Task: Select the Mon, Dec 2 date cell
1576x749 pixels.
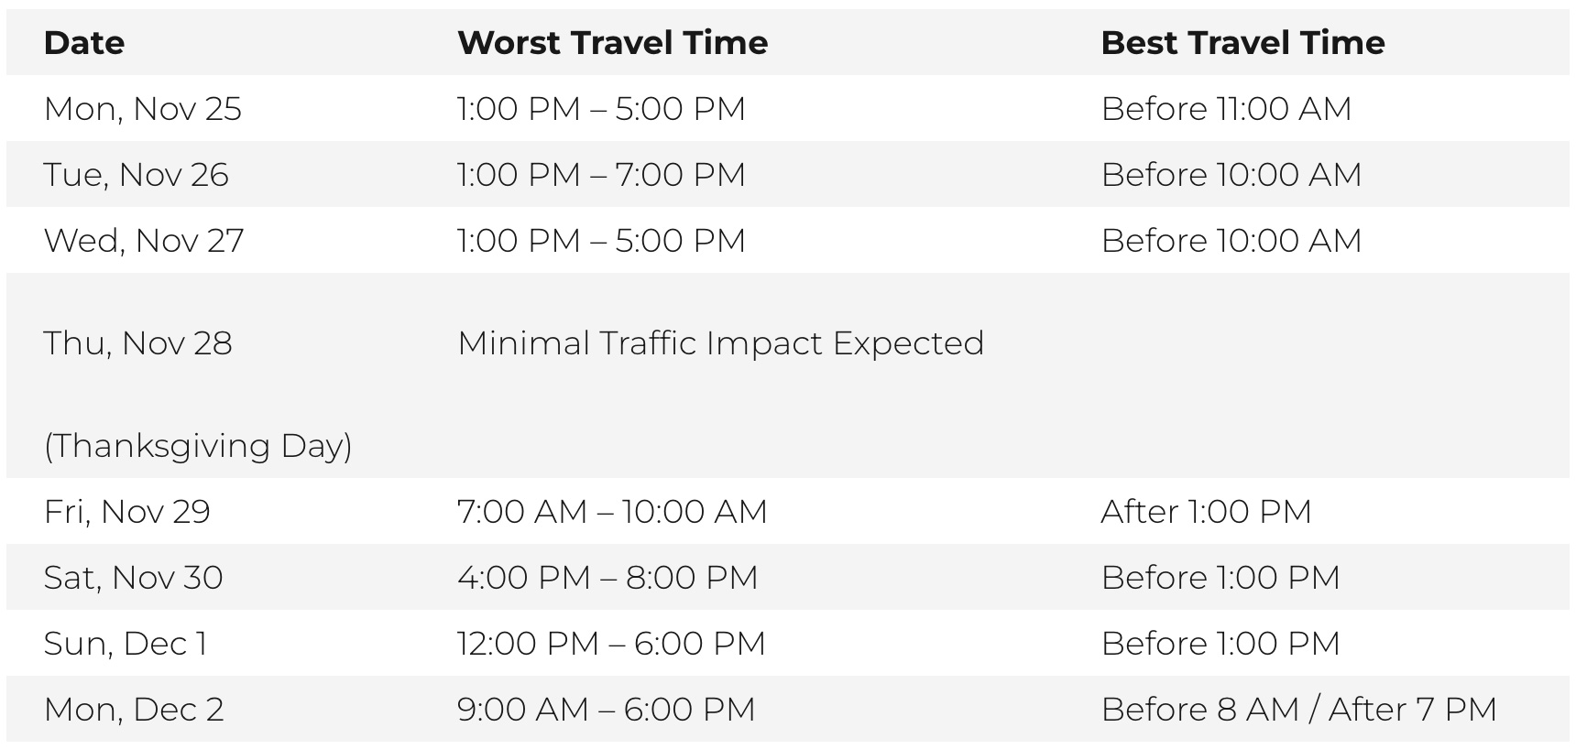Action: coord(134,710)
